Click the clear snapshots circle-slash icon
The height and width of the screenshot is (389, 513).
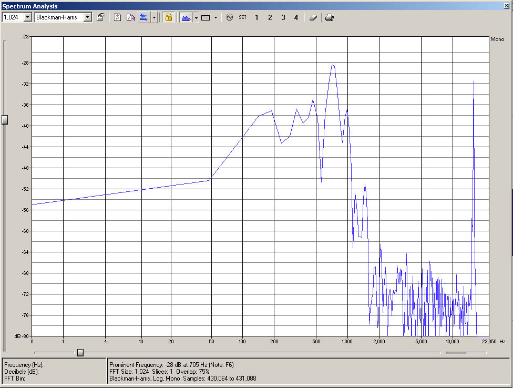point(229,17)
